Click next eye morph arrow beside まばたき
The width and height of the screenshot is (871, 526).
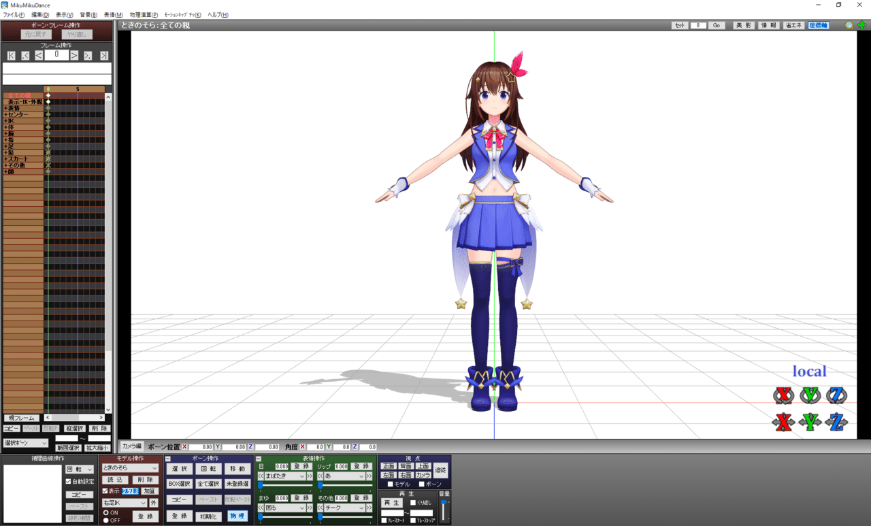(310, 476)
